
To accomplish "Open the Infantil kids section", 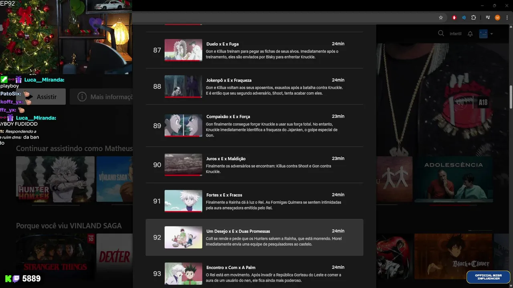I will click(455, 34).
